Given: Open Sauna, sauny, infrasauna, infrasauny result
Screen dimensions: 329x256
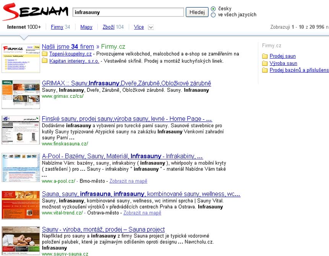Looking at the screenshot, I should pyautogui.click(x=141, y=194).
